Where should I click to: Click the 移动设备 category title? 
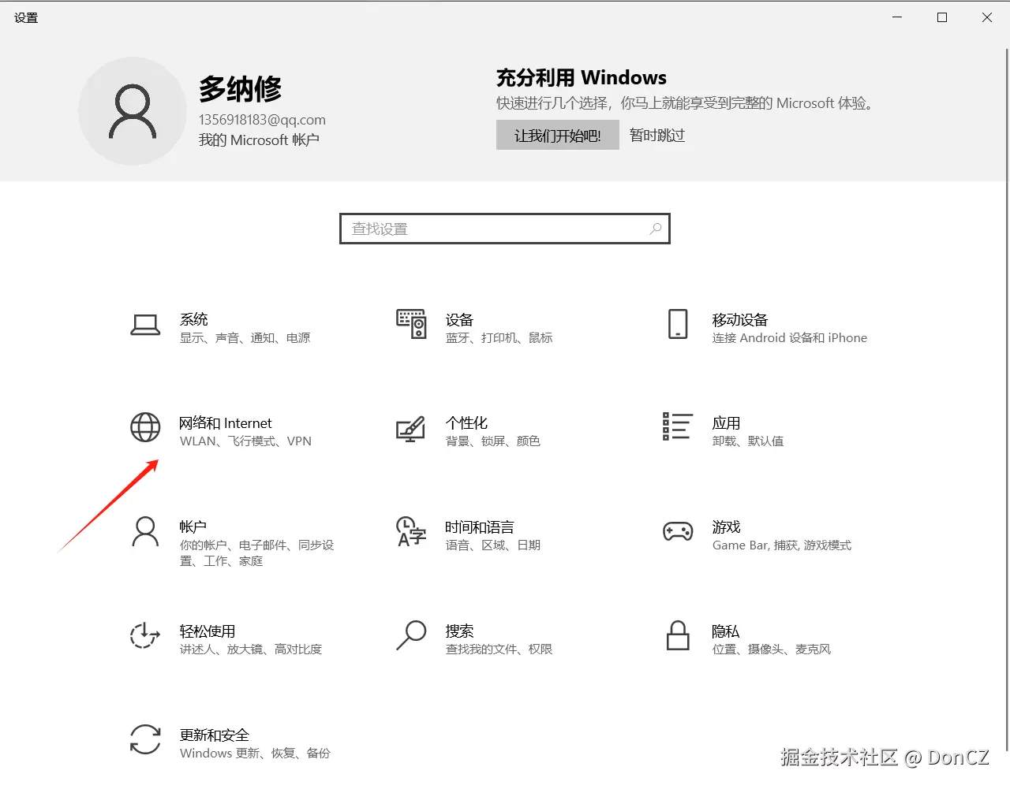point(740,319)
